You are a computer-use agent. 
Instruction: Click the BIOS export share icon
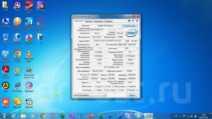127,41
